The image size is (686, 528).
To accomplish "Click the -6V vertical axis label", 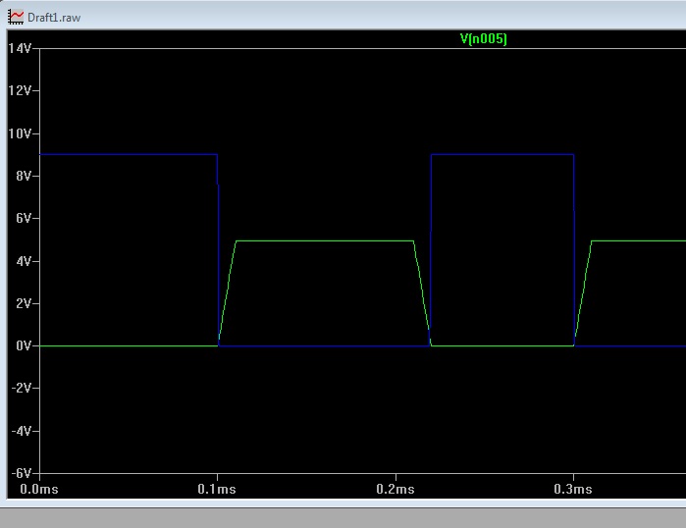I will [22, 473].
